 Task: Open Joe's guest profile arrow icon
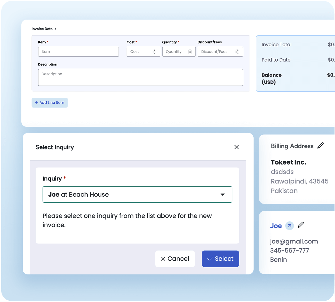click(289, 226)
